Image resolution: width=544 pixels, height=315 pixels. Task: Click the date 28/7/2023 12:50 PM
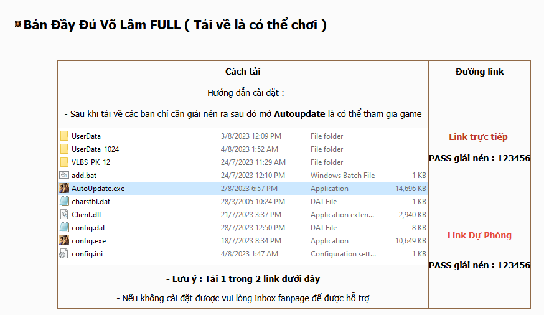tap(253, 228)
